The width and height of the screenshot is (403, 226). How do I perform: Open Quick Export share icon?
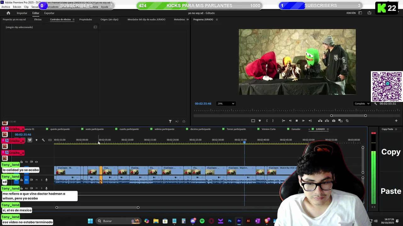click(x=369, y=13)
